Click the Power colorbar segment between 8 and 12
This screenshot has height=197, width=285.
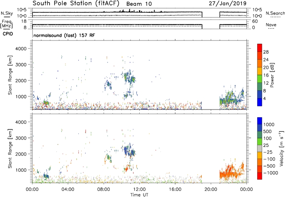coord(260,86)
